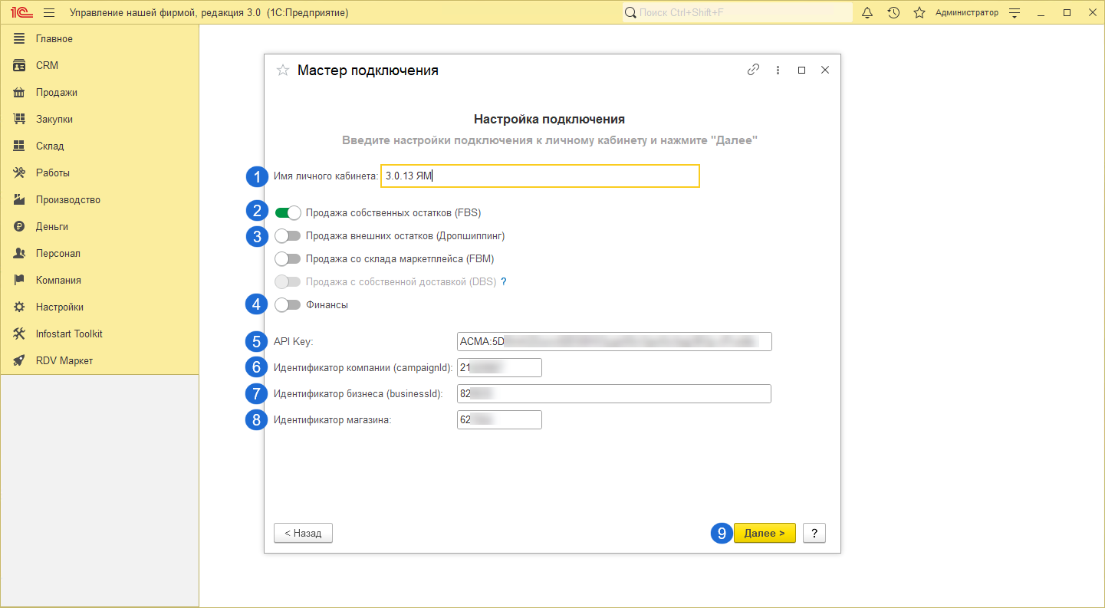The width and height of the screenshot is (1105, 608).
Task: Click into the API Key field
Action: (613, 341)
